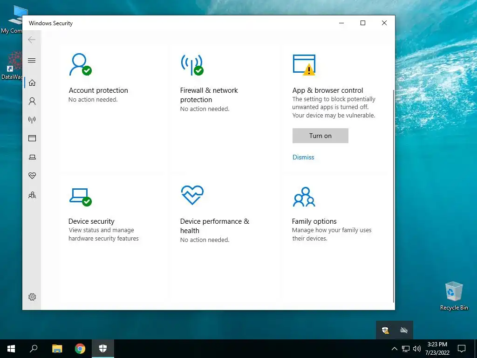Viewport: 477px width, 358px height.
Task: Open Device security sidebar laptop icon
Action: click(32, 157)
